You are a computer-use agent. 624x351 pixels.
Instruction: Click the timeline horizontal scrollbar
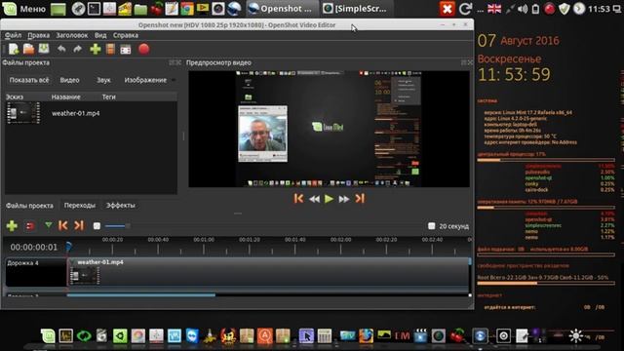click(x=141, y=294)
